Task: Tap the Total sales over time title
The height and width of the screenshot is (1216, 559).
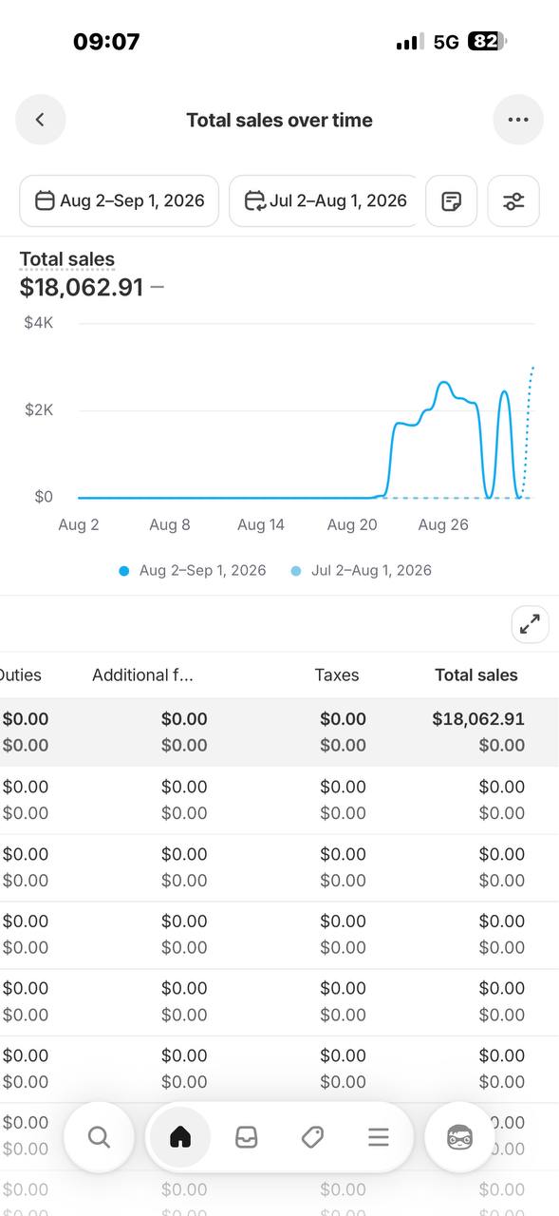Action: [279, 120]
